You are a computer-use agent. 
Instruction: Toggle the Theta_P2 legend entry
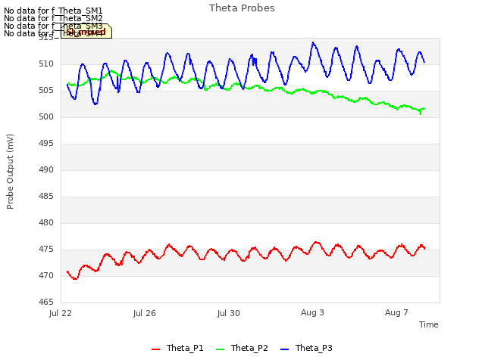click(x=242, y=348)
